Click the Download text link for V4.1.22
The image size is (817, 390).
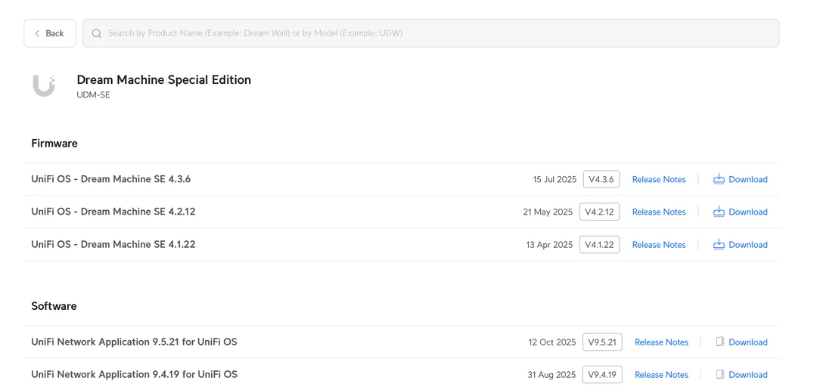[747, 245]
